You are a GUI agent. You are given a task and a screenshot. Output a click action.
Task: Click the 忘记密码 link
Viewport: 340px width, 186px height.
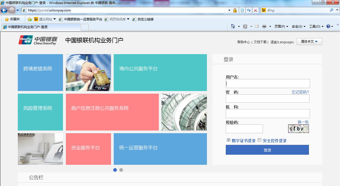coord(300,92)
